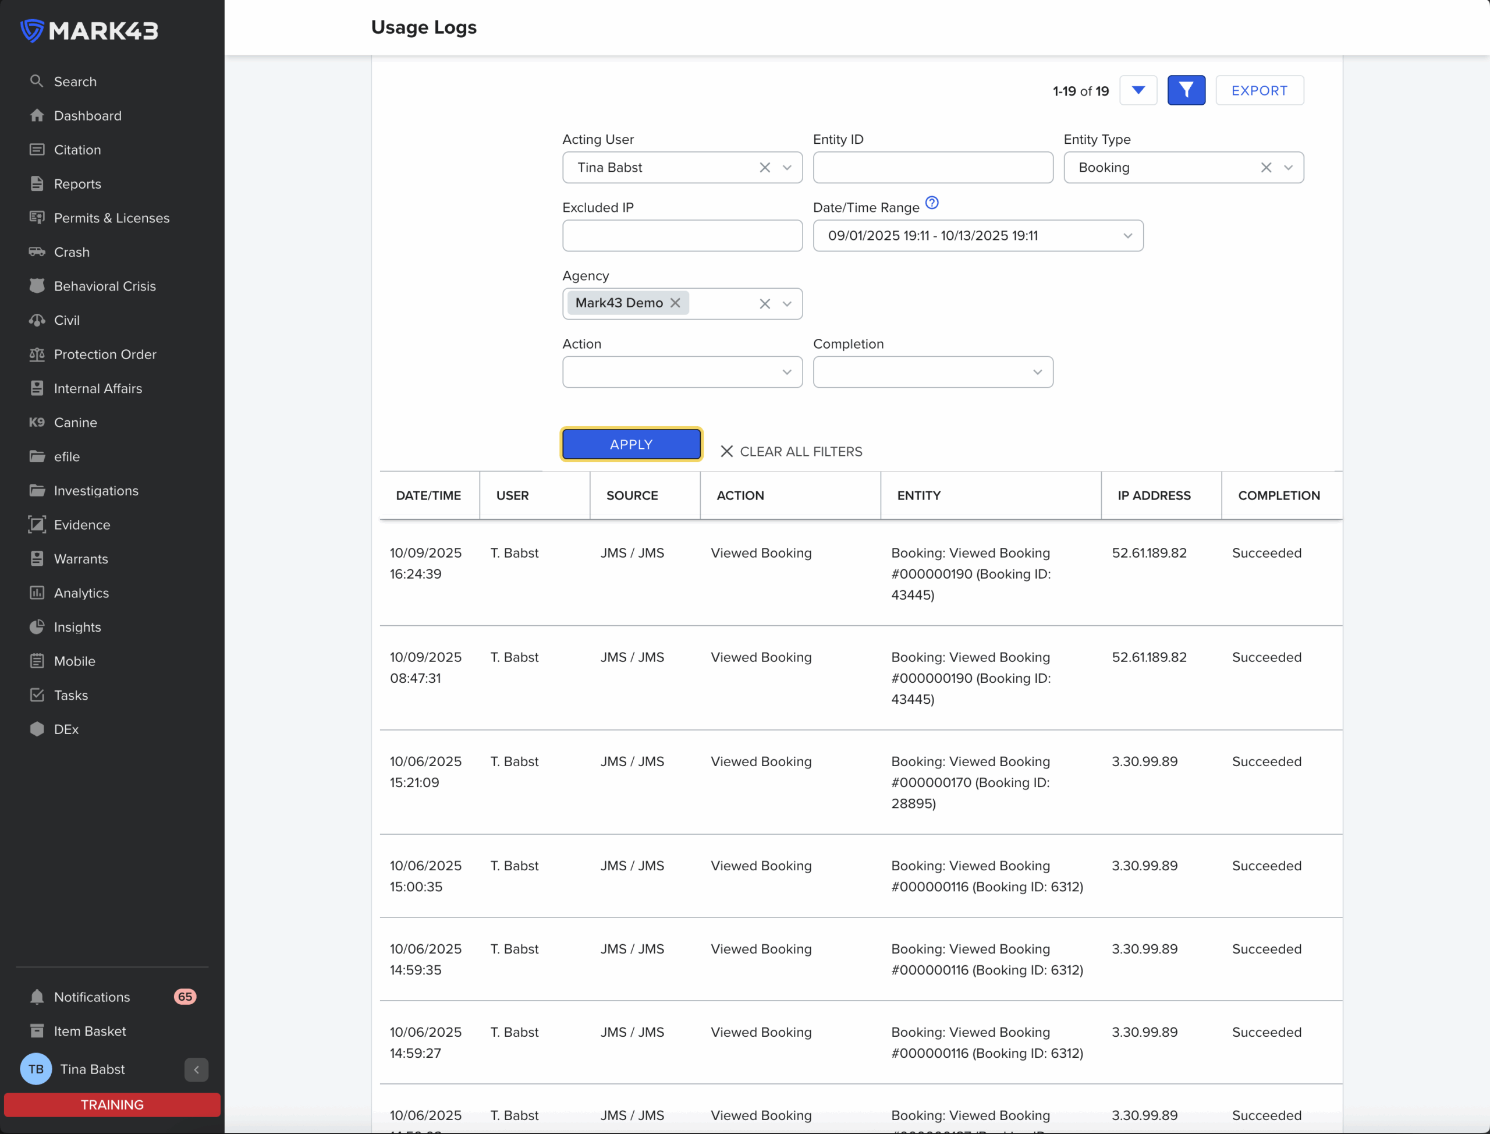Open the Canine K9 sidebar icon
Viewport: 1490px width, 1134px height.
(37, 423)
